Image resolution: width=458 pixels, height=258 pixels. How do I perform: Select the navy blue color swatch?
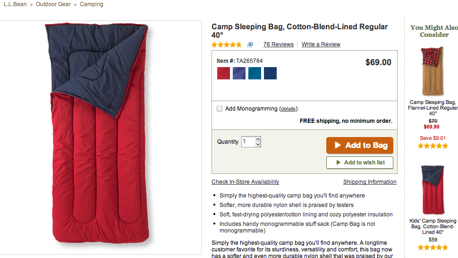270,73
